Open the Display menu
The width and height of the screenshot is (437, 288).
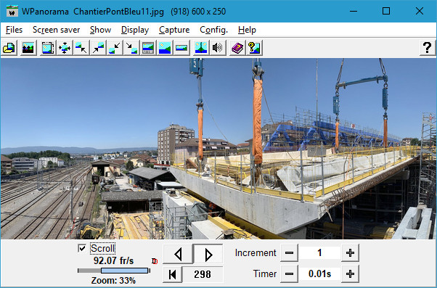coord(135,30)
